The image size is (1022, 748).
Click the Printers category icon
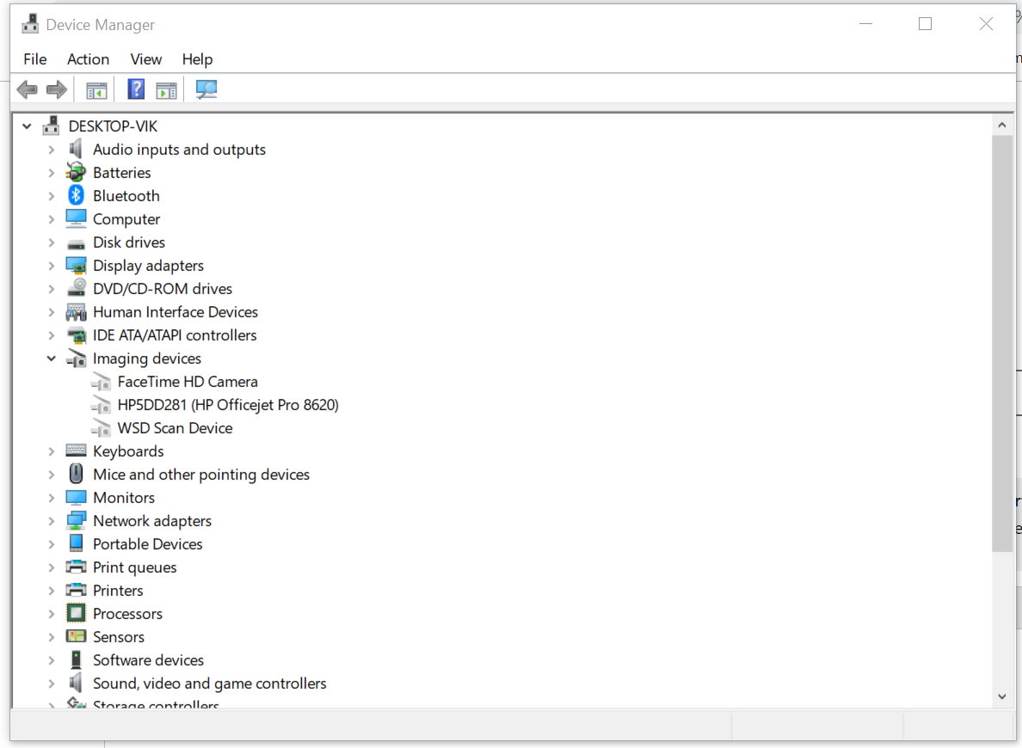[76, 590]
